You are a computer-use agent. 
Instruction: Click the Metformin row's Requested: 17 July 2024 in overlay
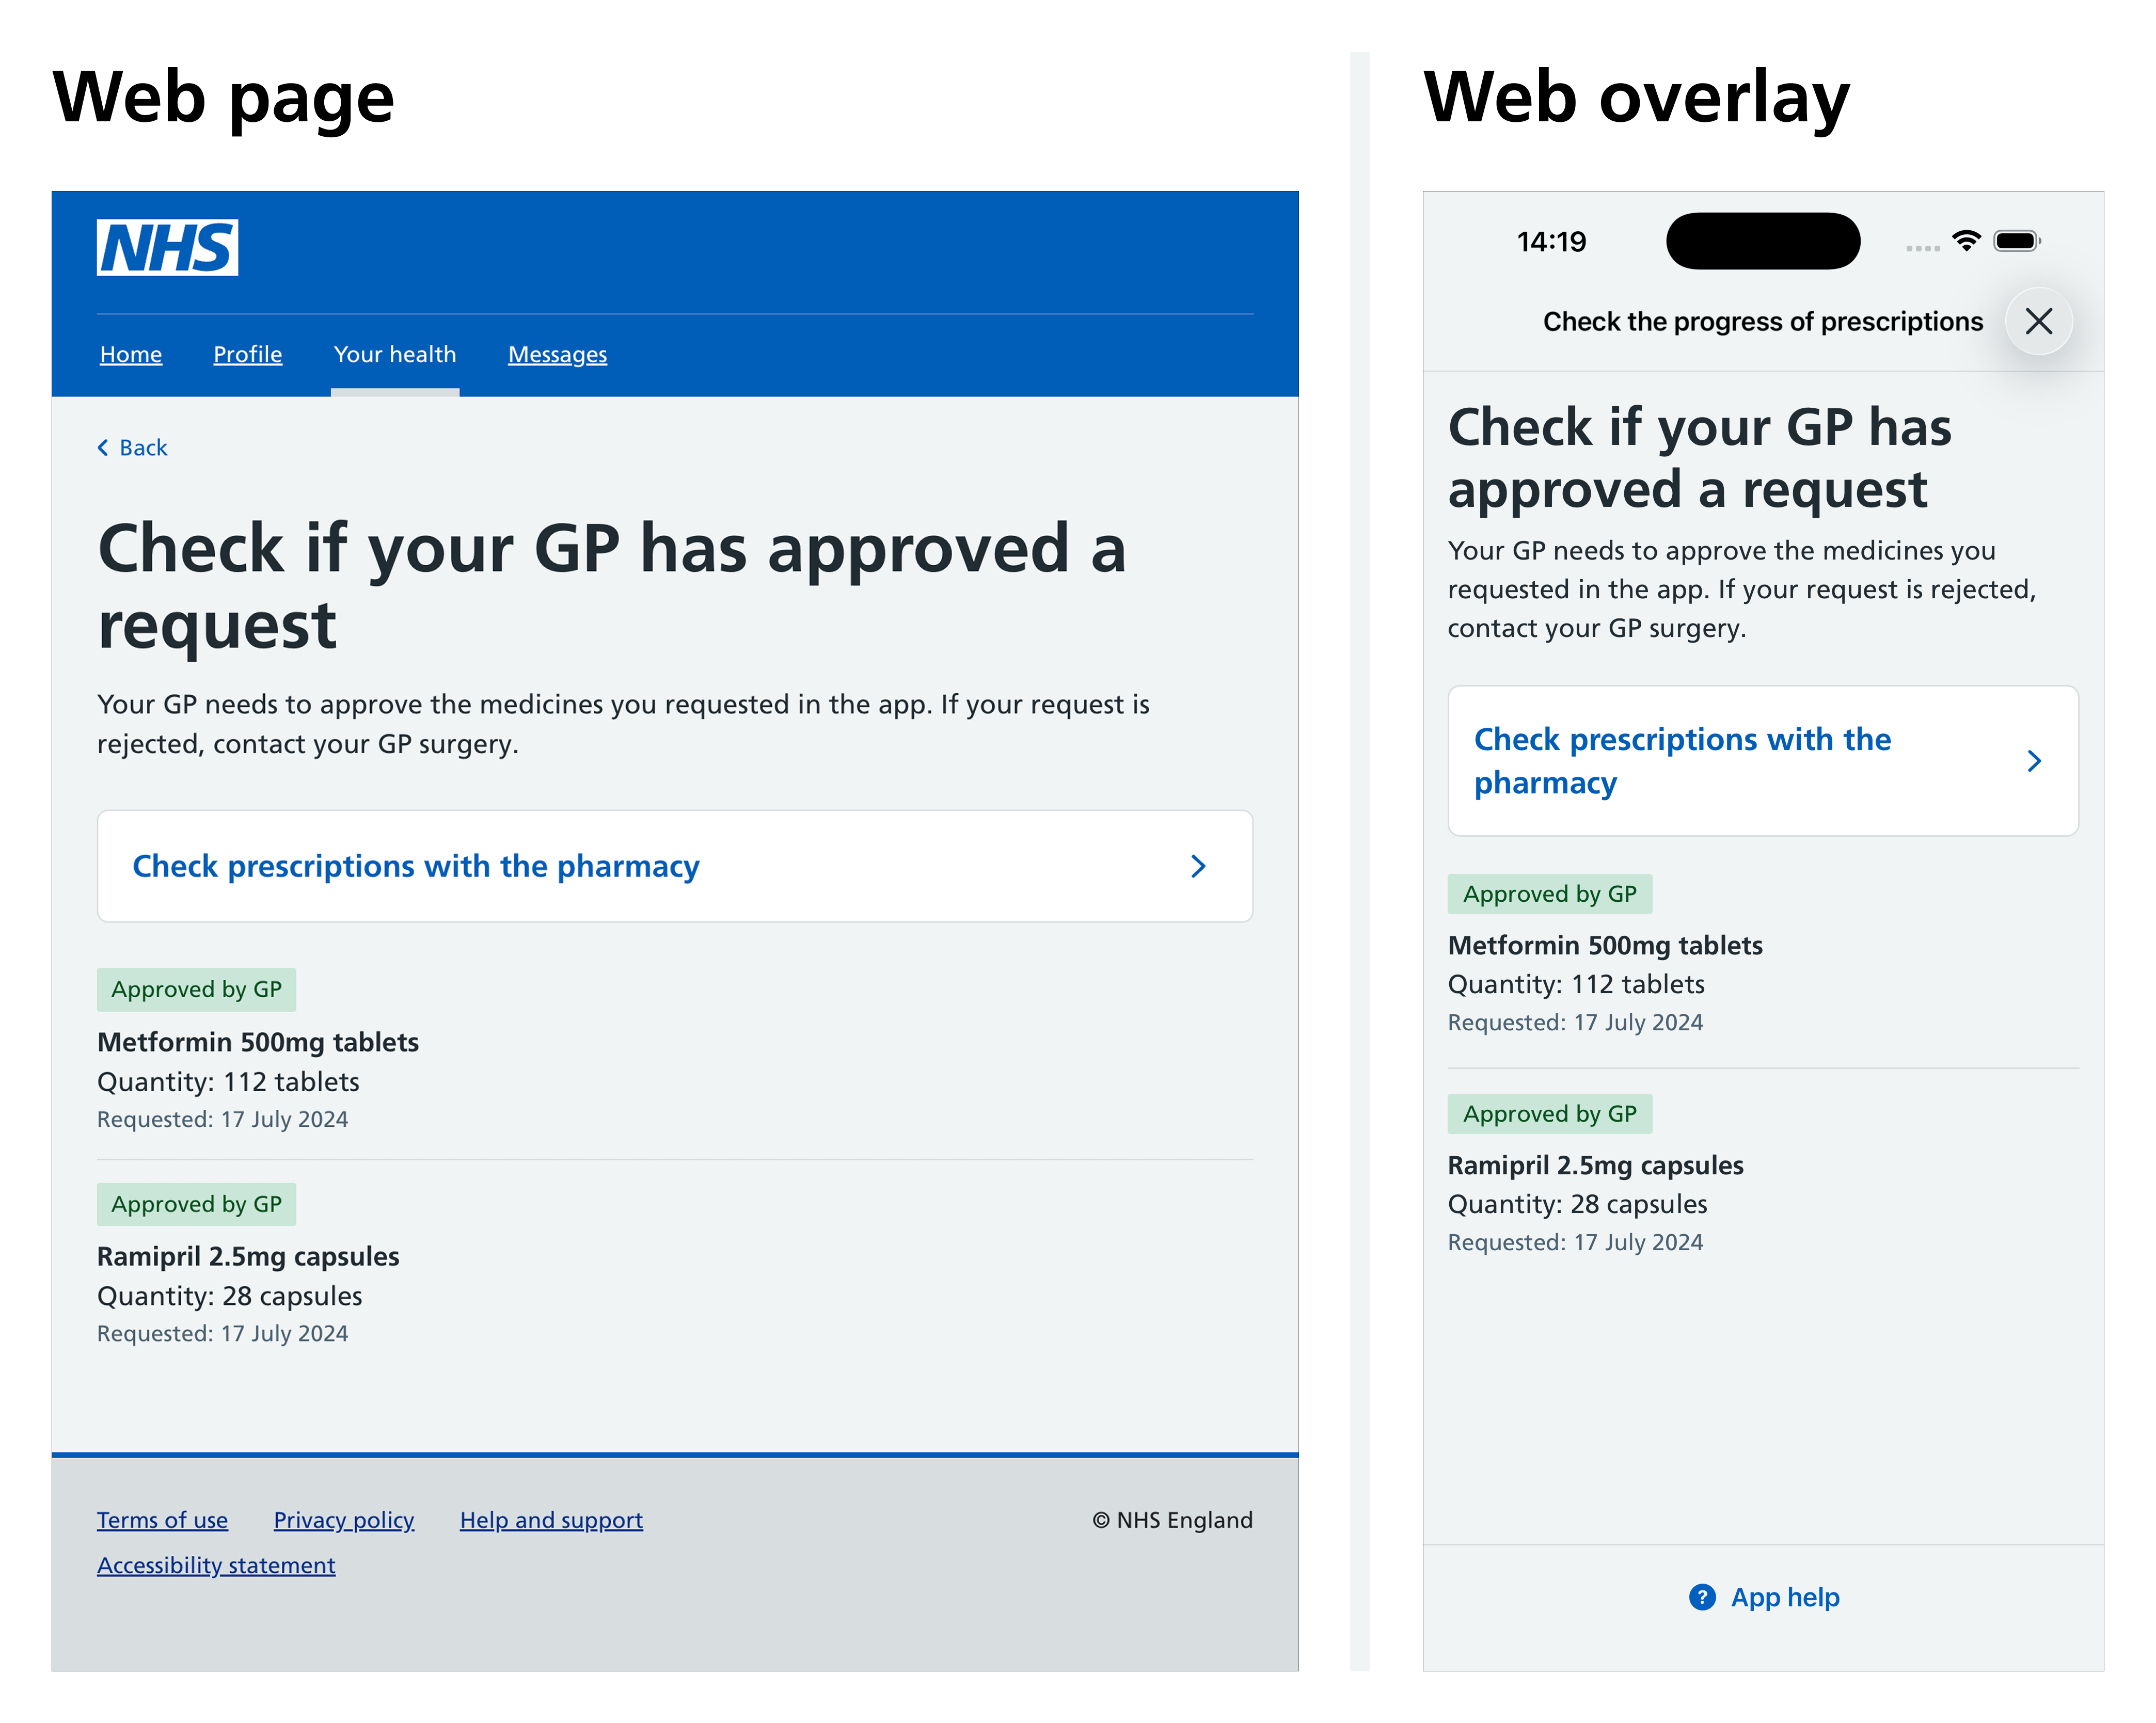[x=1575, y=1022]
